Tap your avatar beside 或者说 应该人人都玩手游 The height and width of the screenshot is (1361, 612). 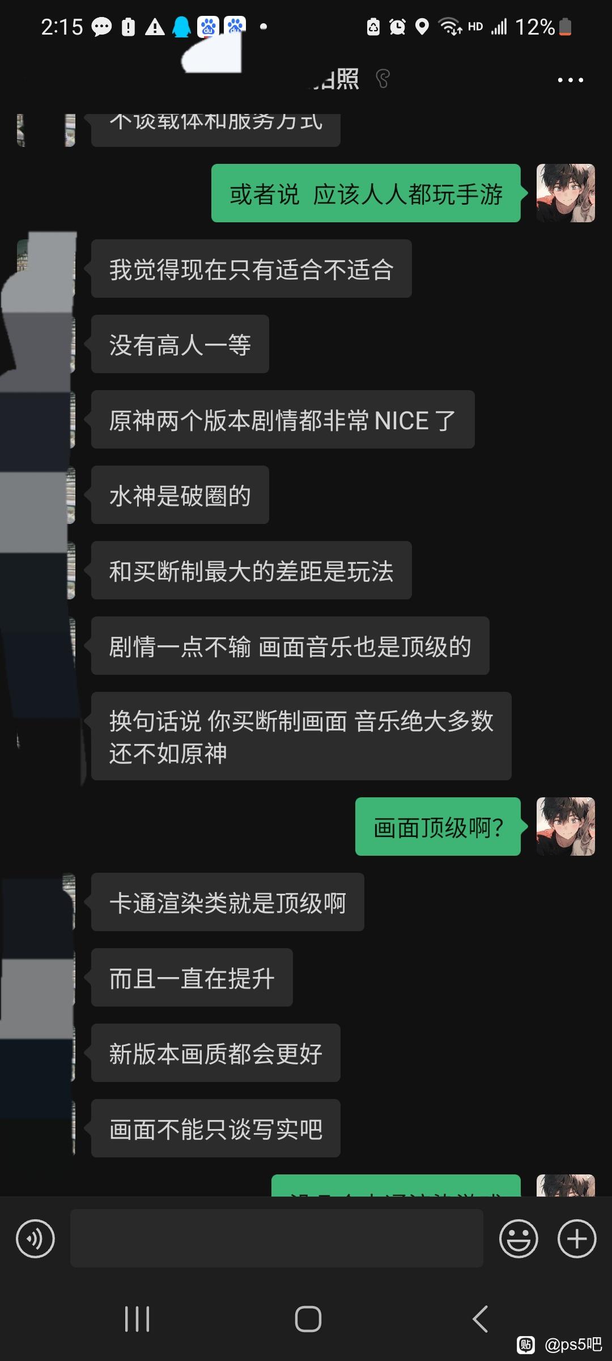(566, 193)
